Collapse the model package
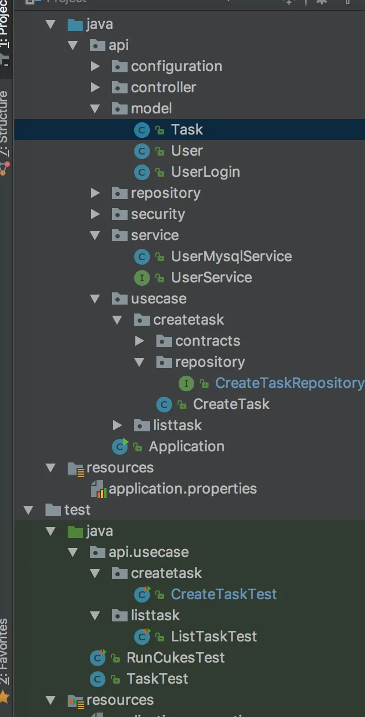 pos(95,109)
